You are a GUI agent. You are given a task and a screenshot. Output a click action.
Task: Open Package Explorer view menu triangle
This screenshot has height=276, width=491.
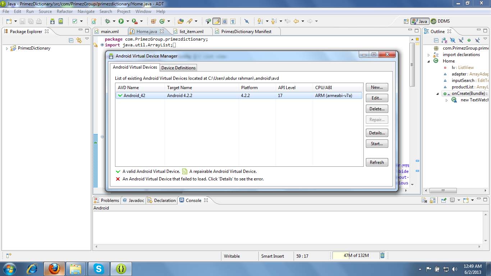point(87,39)
